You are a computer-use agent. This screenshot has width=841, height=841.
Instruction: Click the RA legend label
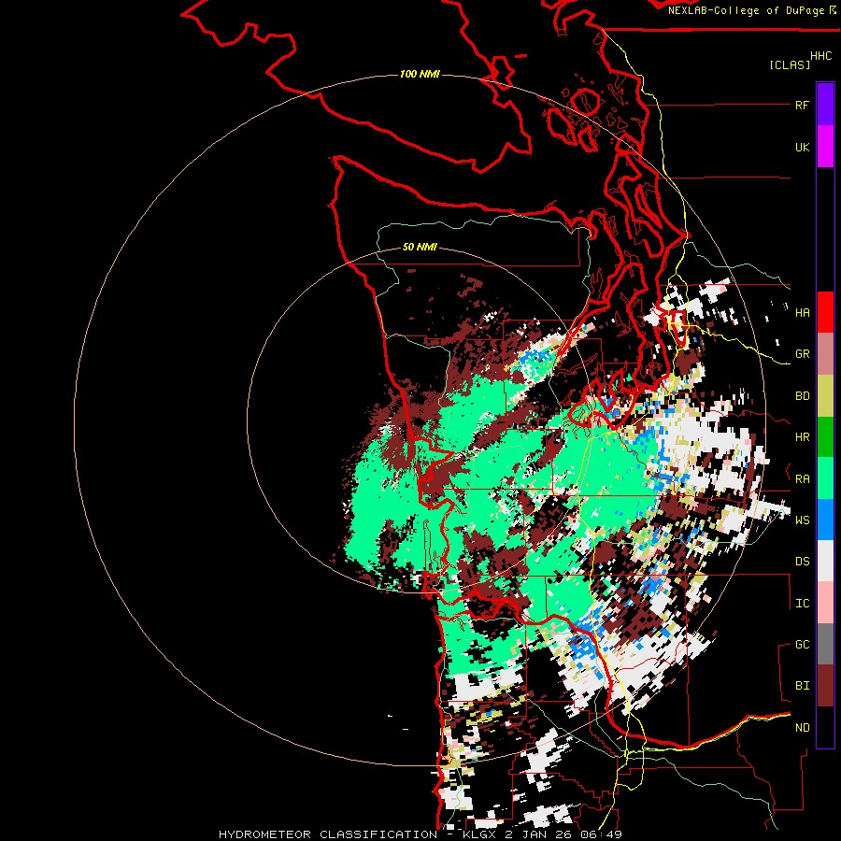(802, 479)
